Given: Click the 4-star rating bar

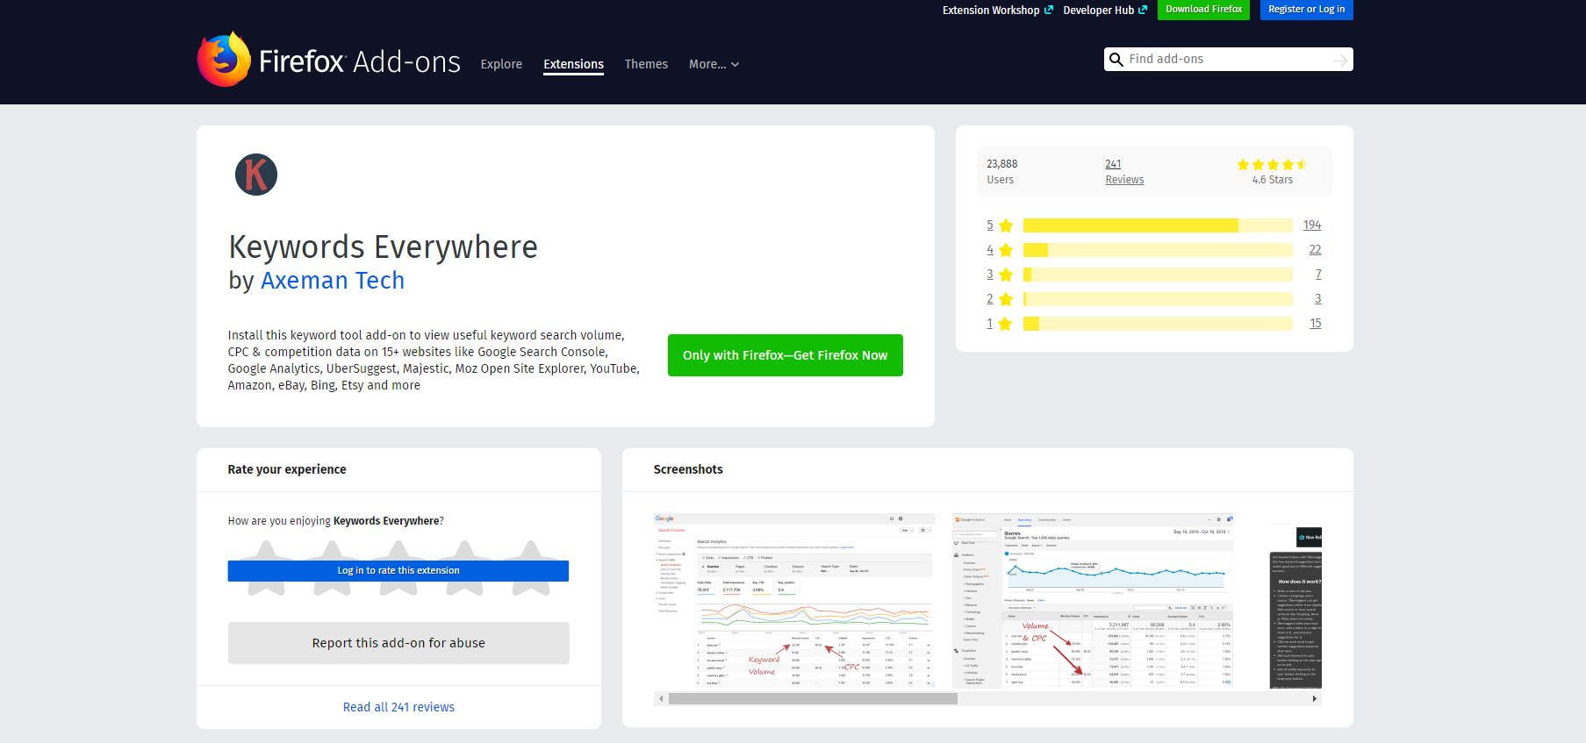Looking at the screenshot, I should point(1158,250).
